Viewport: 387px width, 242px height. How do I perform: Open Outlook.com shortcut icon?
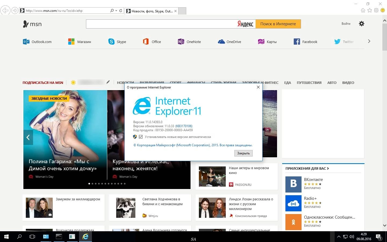pos(26,42)
